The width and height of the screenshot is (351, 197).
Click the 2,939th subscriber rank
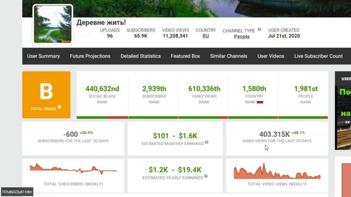tap(154, 89)
